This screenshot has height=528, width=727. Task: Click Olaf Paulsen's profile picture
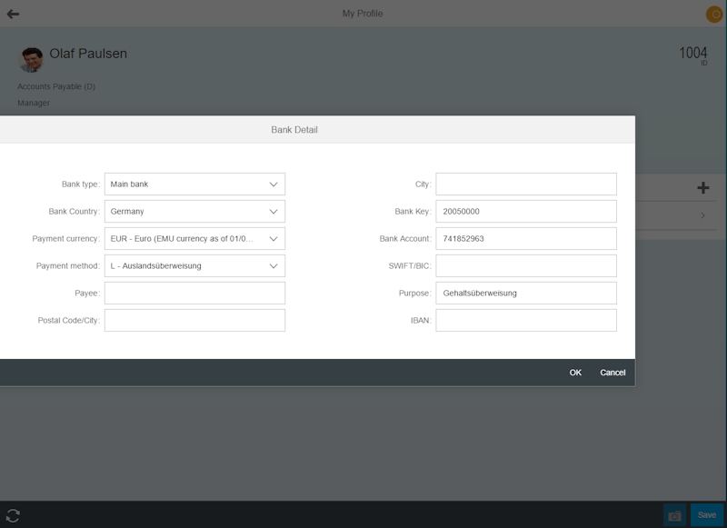click(x=30, y=56)
